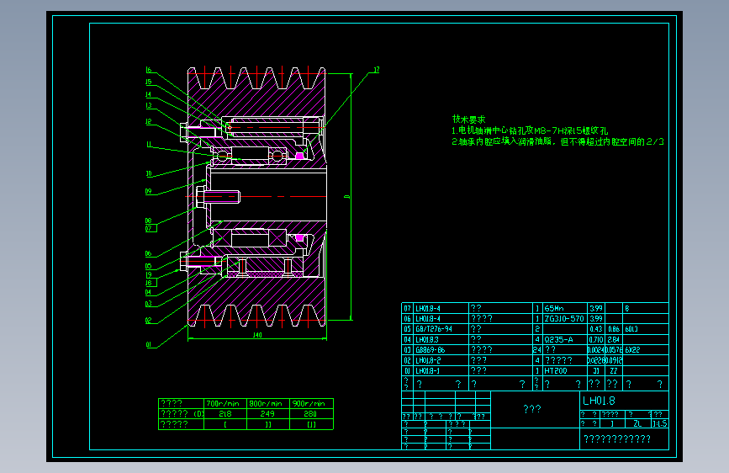Click the D diameter dimension label
729x473 pixels.
tap(346, 197)
